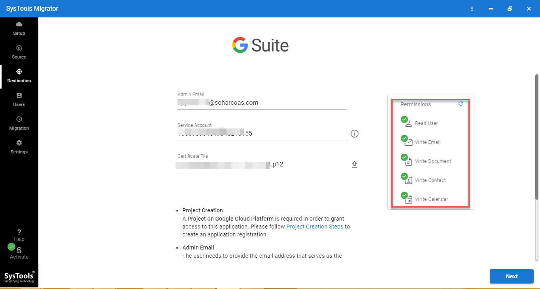Click the Admin Email bullet heading
The width and height of the screenshot is (540, 289).
[x=198, y=247]
